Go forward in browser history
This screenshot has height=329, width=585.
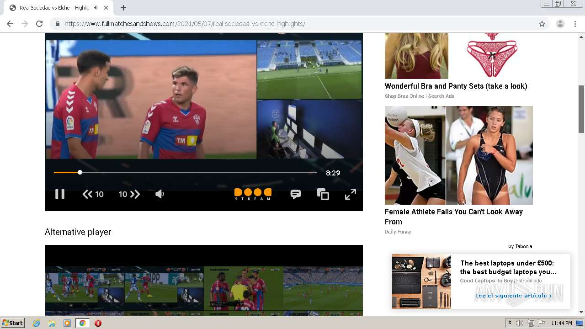(x=25, y=24)
